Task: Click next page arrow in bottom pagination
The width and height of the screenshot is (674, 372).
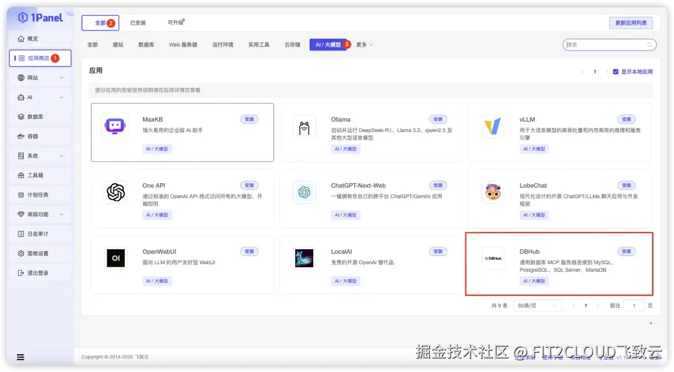Action: [x=597, y=305]
